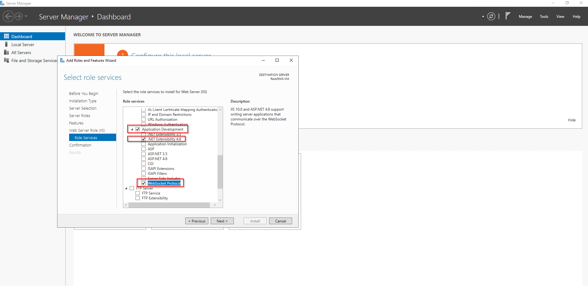Click the role services vertical scrollbar thumb

[x=220, y=171]
